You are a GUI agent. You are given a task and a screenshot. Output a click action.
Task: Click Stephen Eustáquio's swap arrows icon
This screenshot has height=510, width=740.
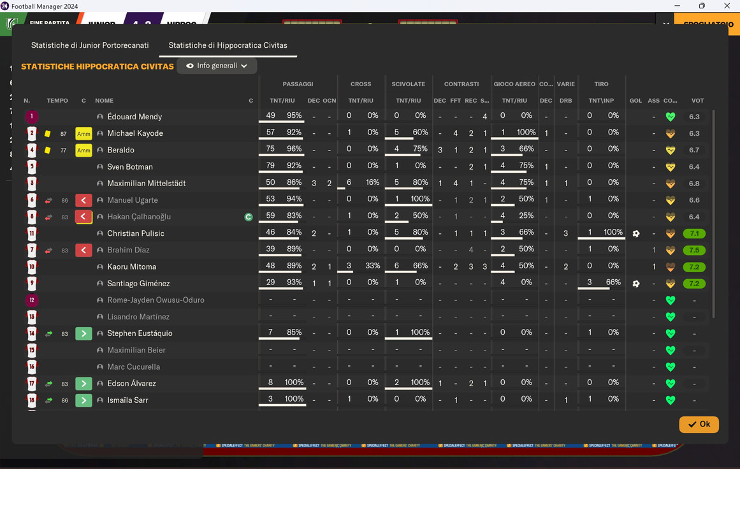point(48,333)
